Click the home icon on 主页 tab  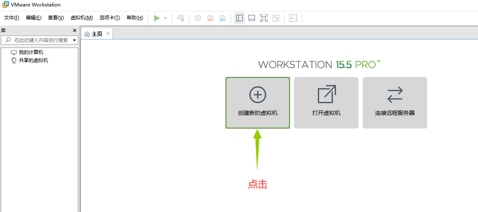(x=87, y=34)
